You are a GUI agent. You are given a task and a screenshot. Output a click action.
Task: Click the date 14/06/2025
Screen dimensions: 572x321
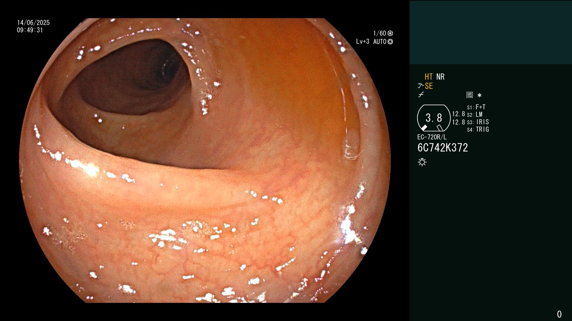(33, 23)
